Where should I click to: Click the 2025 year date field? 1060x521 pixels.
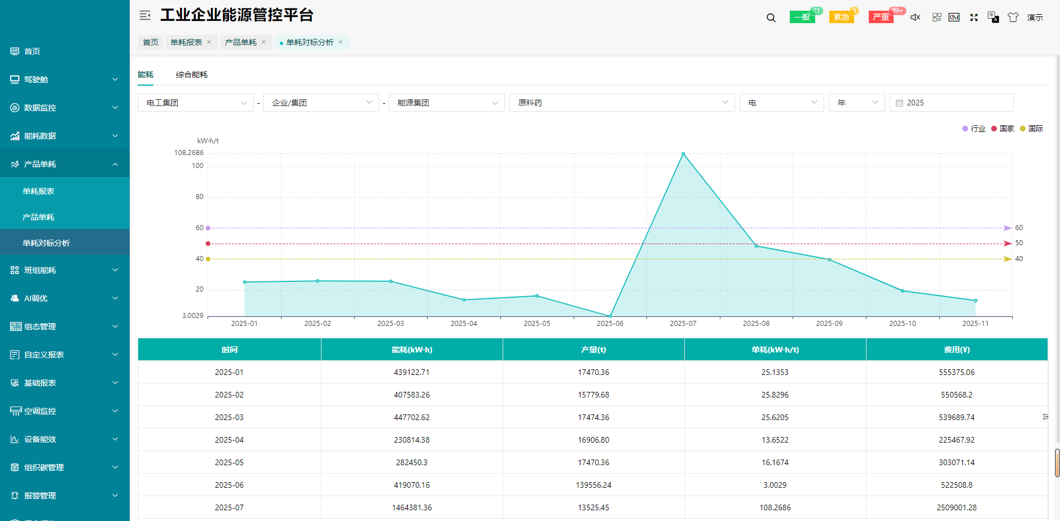(951, 103)
